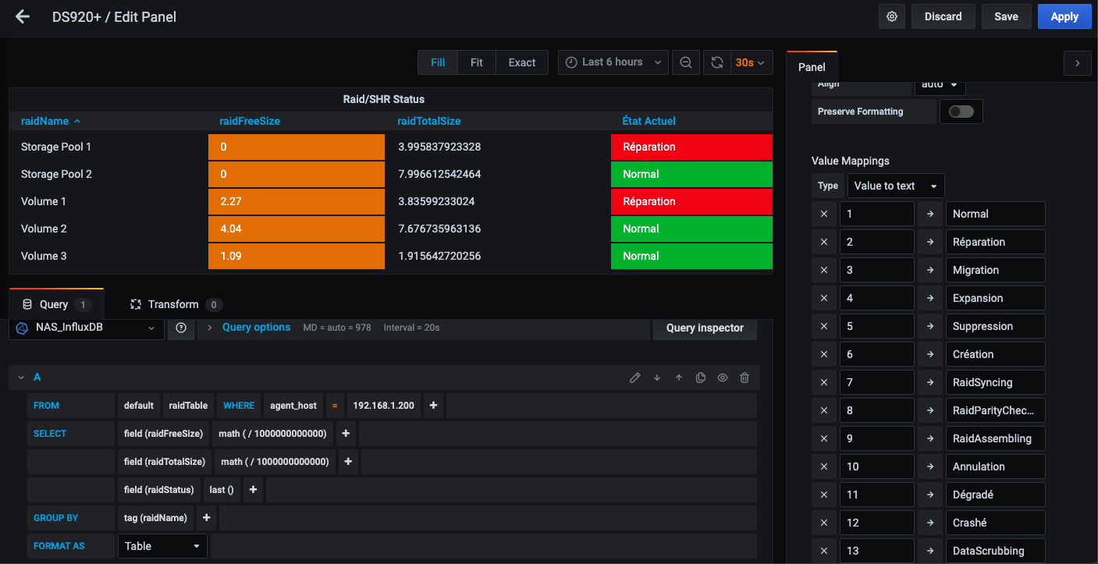This screenshot has width=1098, height=564.
Task: Click the zoom out time range icon
Action: coord(686,62)
